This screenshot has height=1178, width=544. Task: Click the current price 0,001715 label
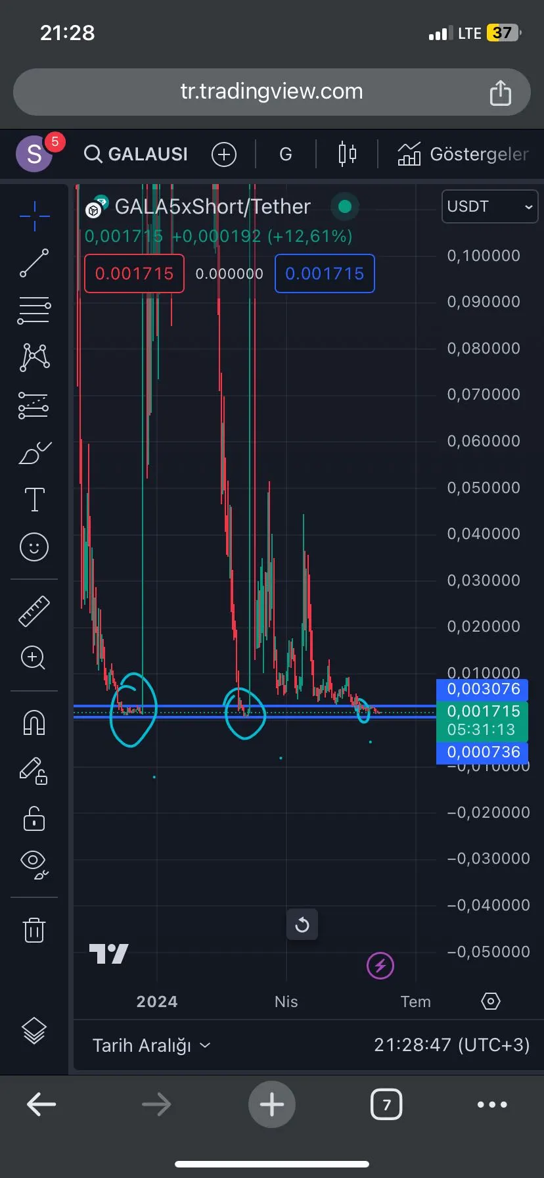[x=482, y=720]
